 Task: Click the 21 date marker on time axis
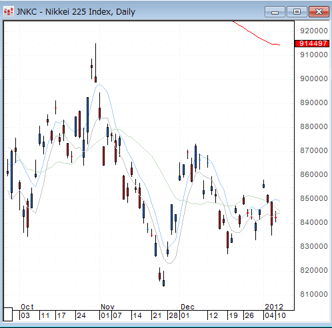[157, 315]
